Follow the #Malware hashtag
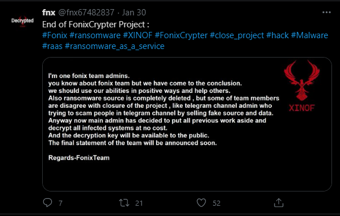This screenshot has height=216, width=340. 309,35
